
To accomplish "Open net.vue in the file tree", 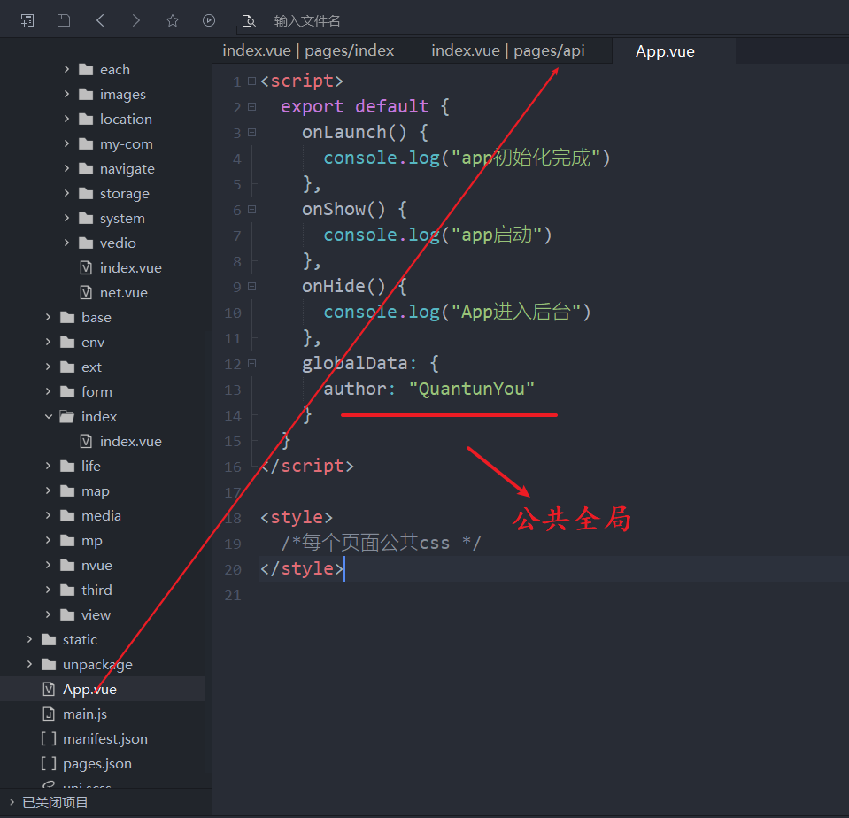I will (x=123, y=293).
